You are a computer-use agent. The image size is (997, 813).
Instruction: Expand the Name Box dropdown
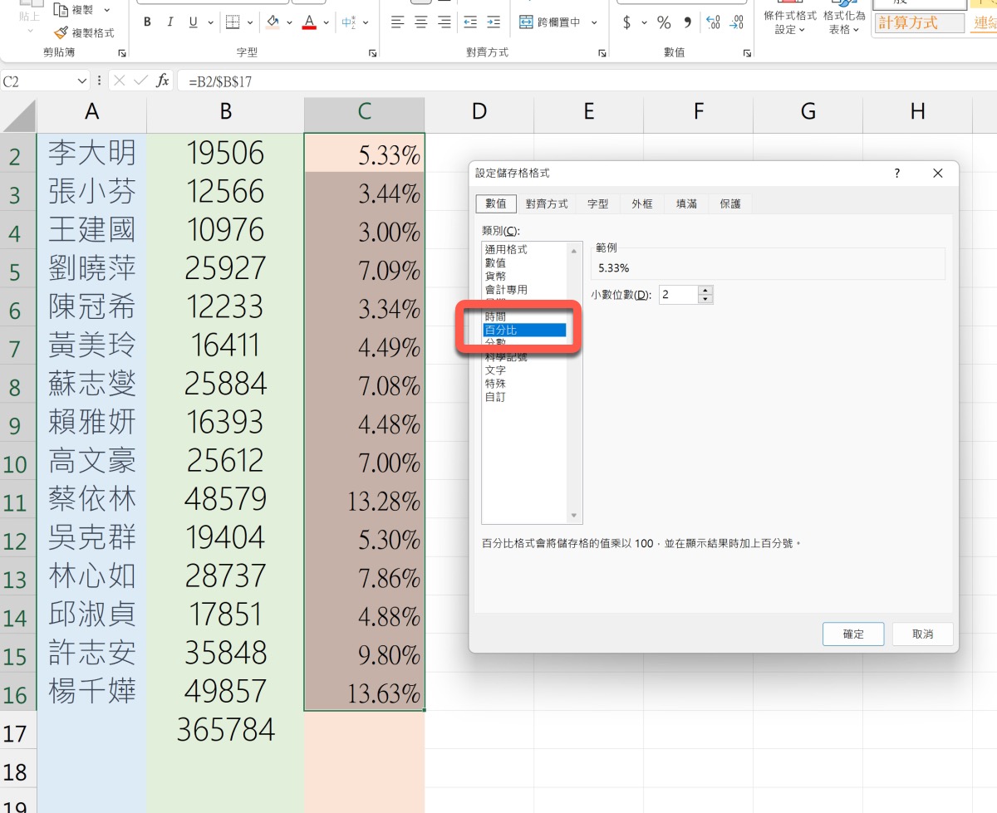[82, 81]
